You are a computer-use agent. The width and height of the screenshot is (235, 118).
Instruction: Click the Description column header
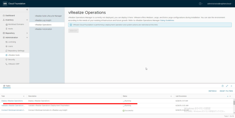tap(32, 96)
